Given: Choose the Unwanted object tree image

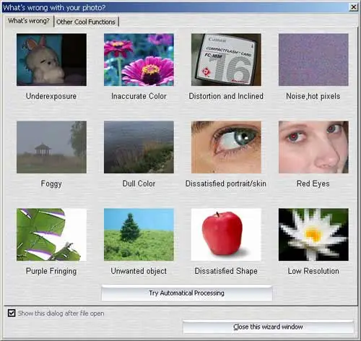Looking at the screenshot, I should (139, 235).
